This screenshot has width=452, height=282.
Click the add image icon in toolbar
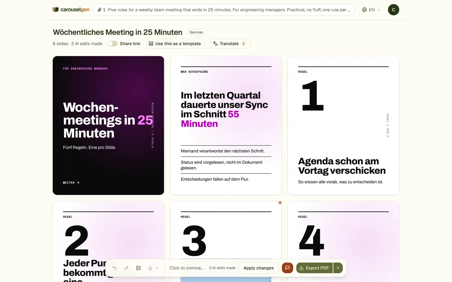(138, 268)
